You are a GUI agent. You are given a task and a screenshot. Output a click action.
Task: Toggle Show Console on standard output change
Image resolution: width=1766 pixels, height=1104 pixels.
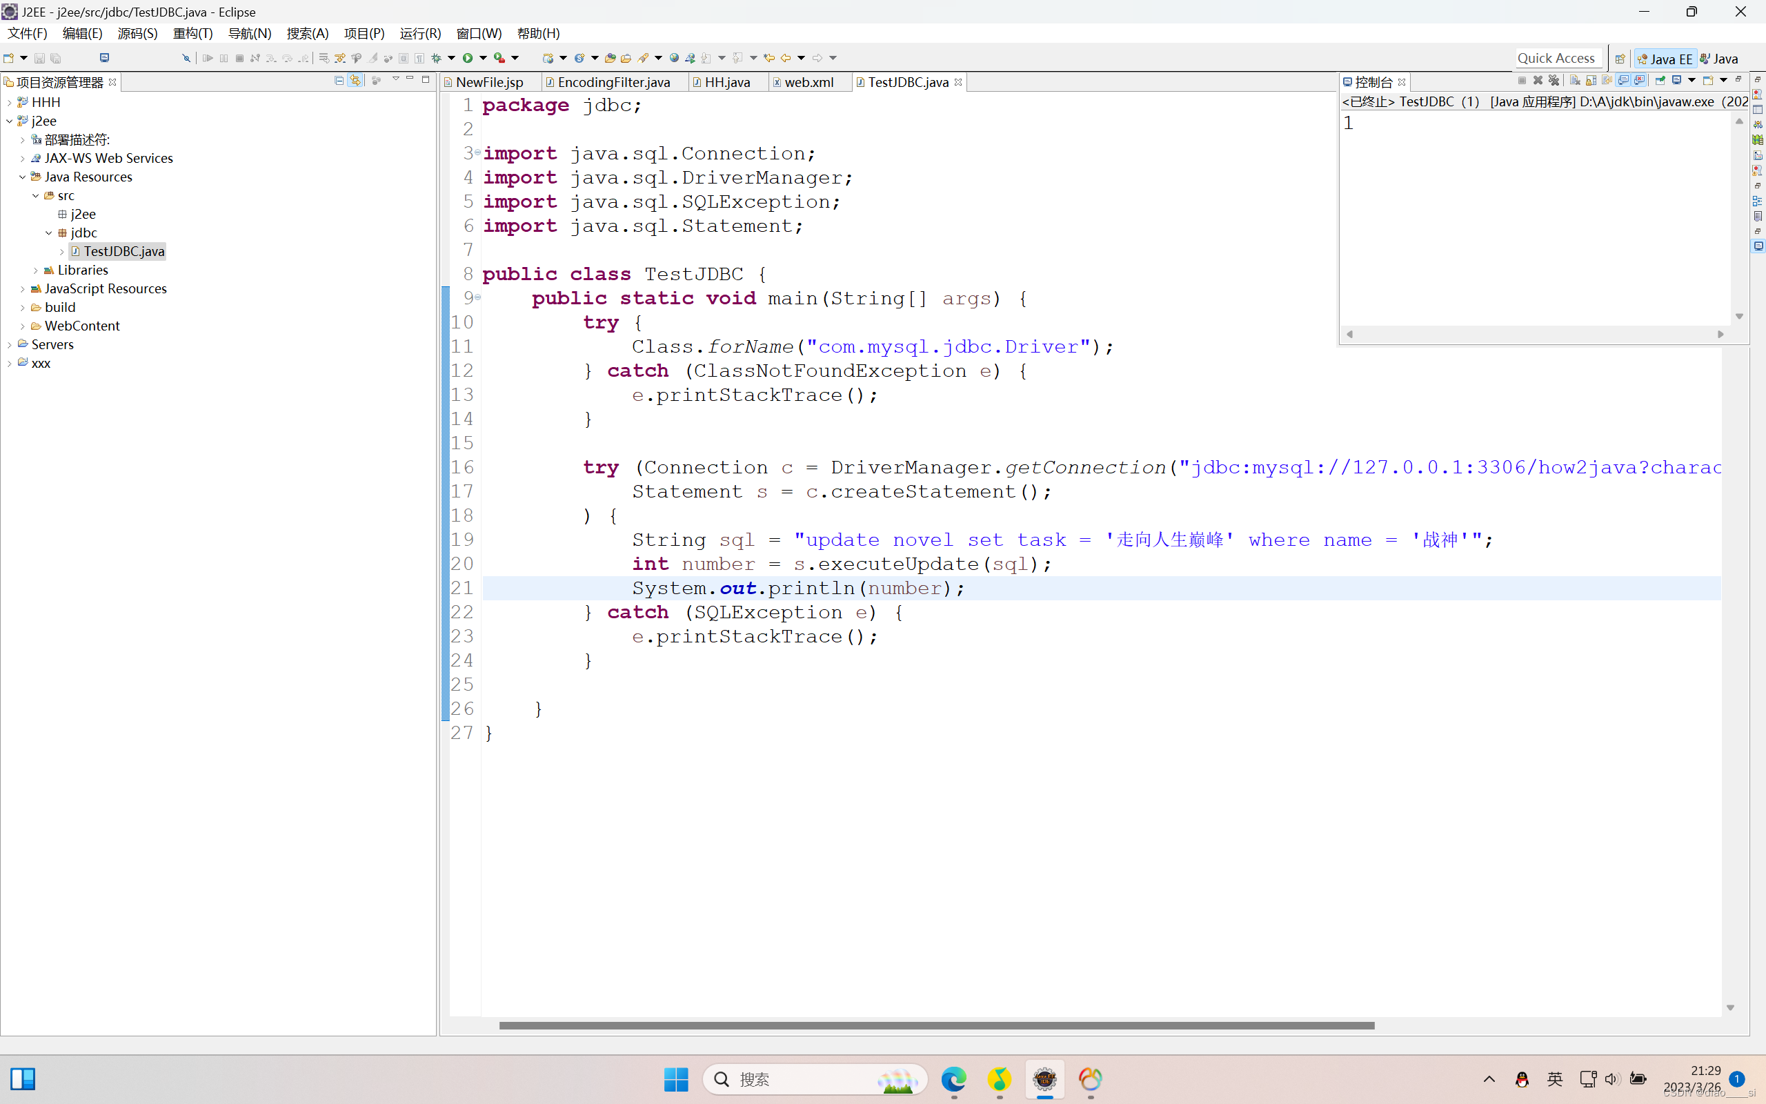click(x=1623, y=80)
